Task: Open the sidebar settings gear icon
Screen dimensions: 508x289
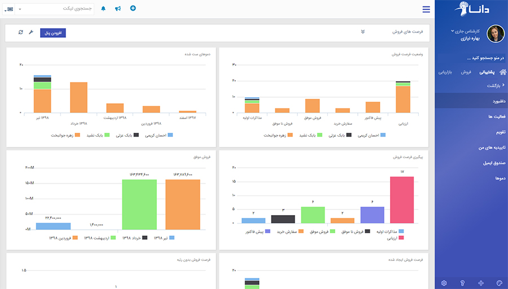Action: [x=444, y=283]
